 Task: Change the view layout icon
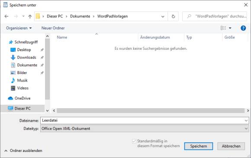[x=223, y=28]
